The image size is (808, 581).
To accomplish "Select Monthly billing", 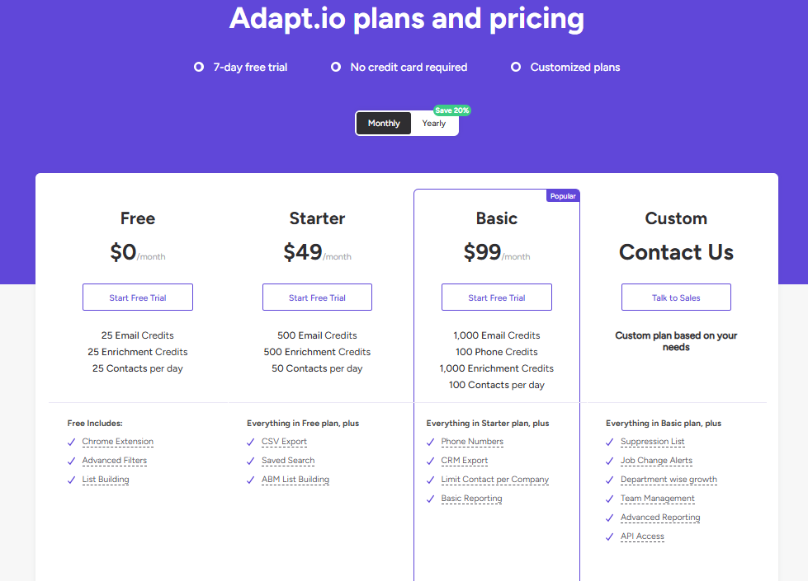I will tap(383, 123).
